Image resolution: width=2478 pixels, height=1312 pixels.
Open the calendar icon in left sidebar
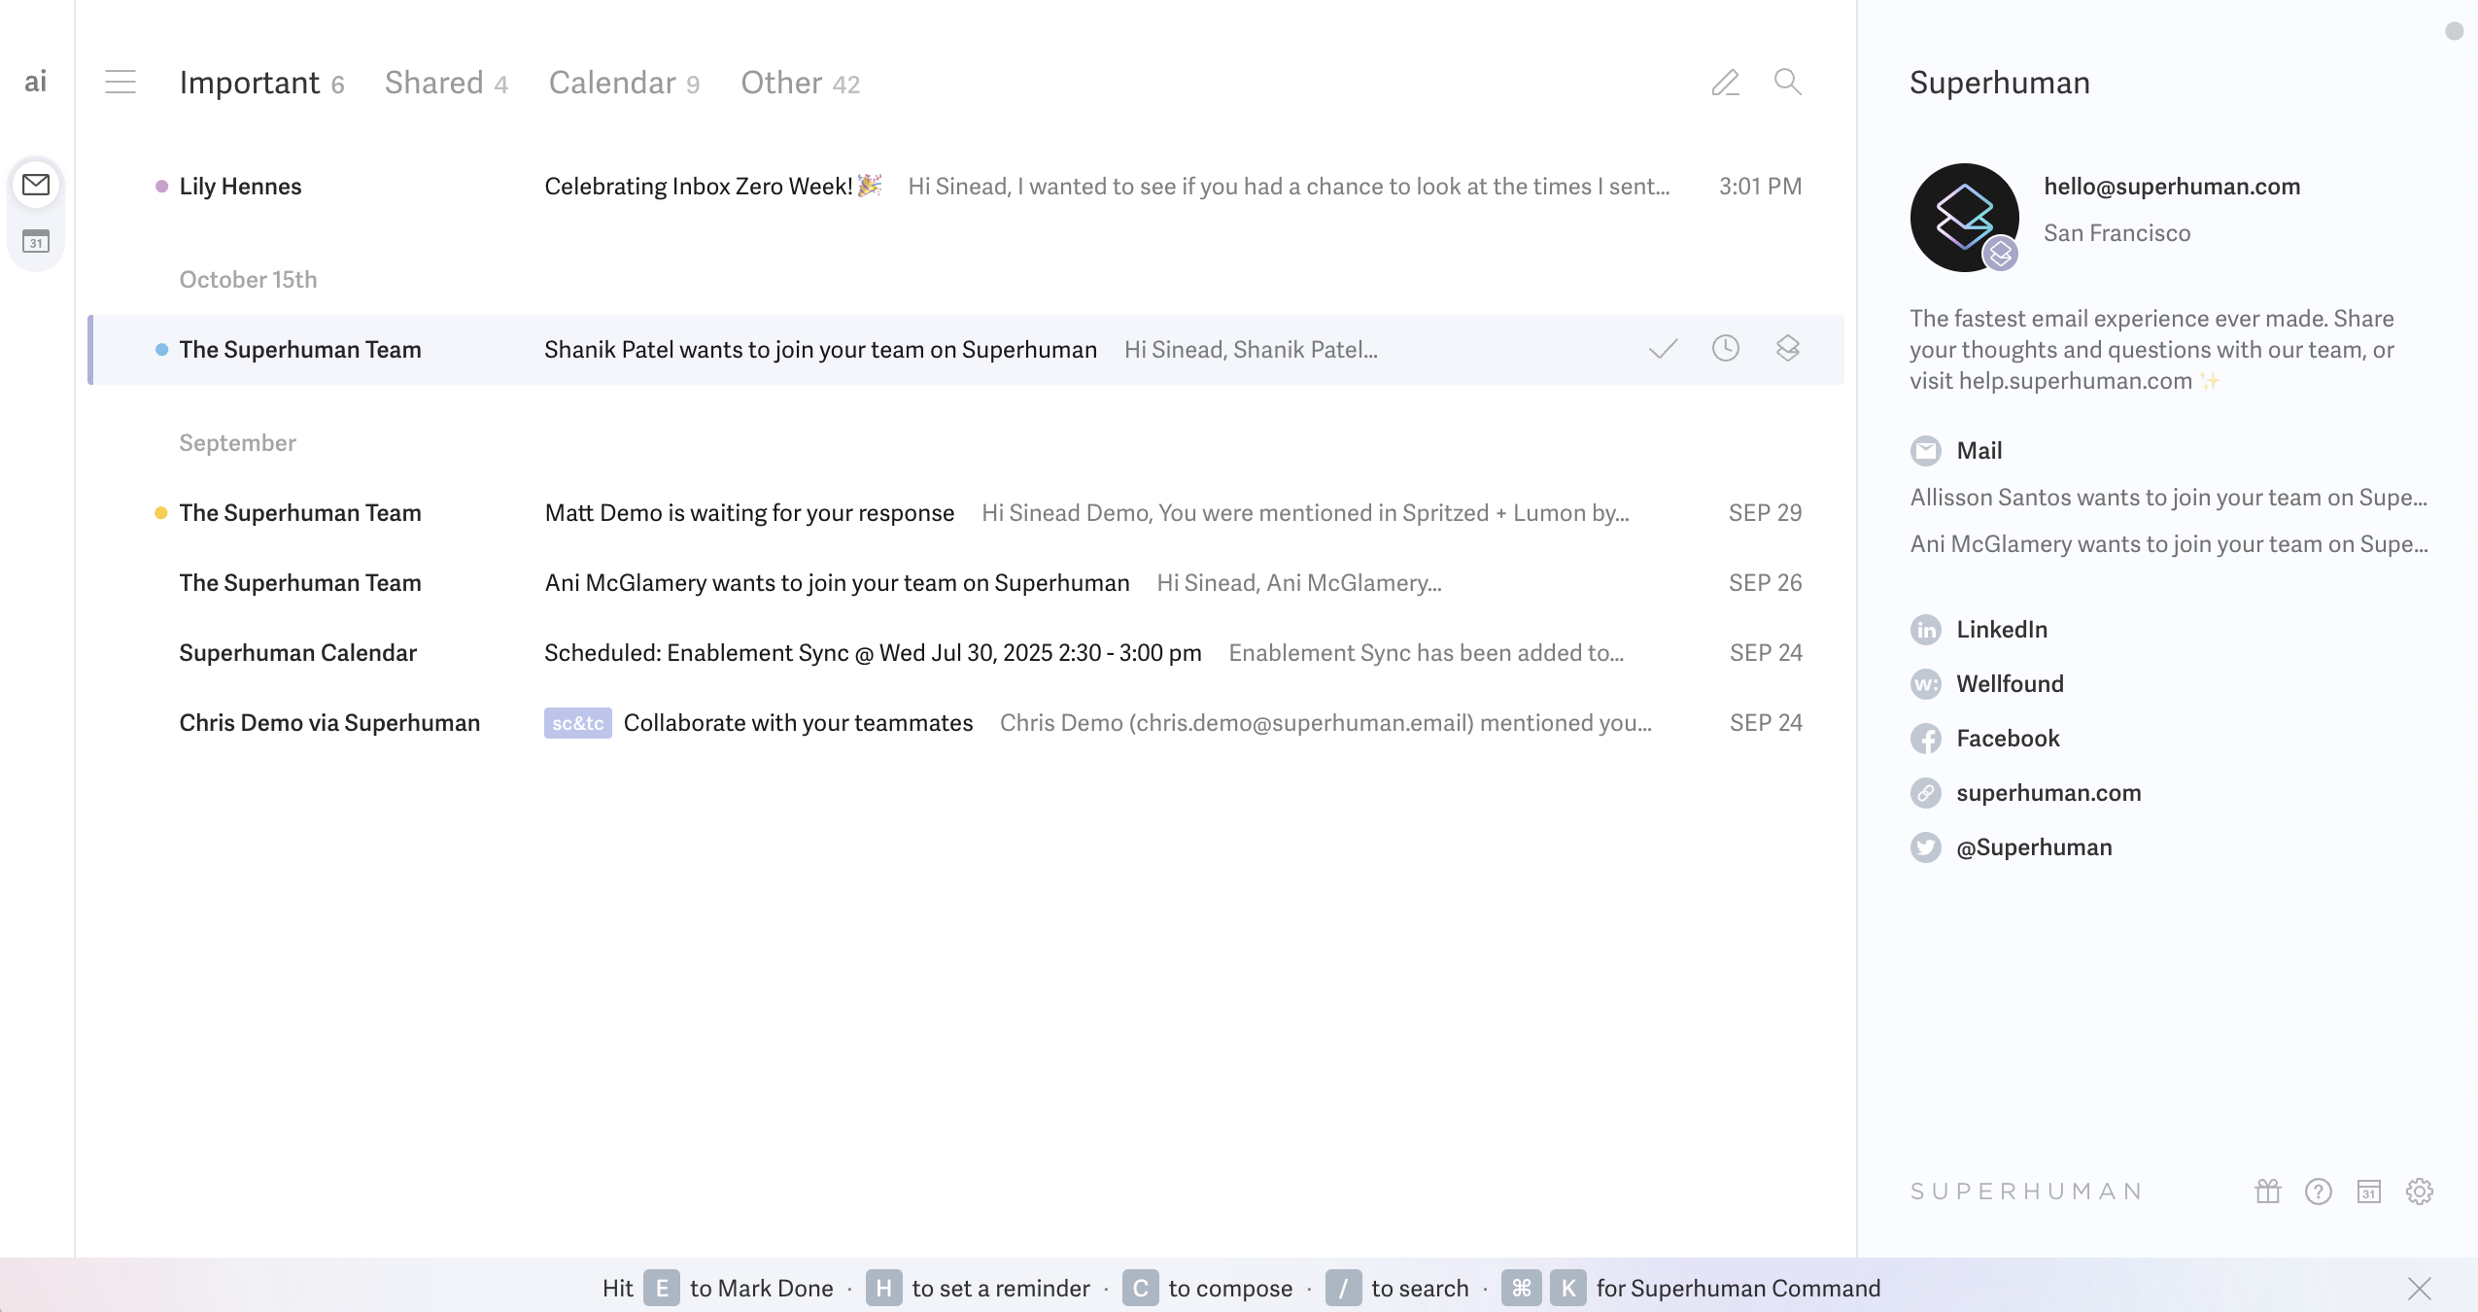36,241
